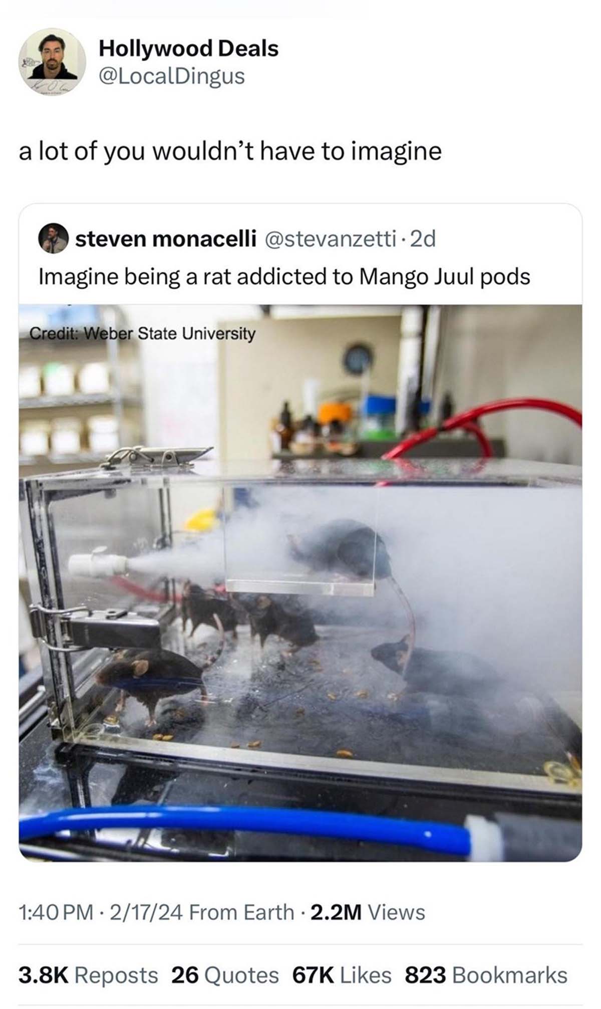Open the rat vapor chamber photo

click(300, 582)
